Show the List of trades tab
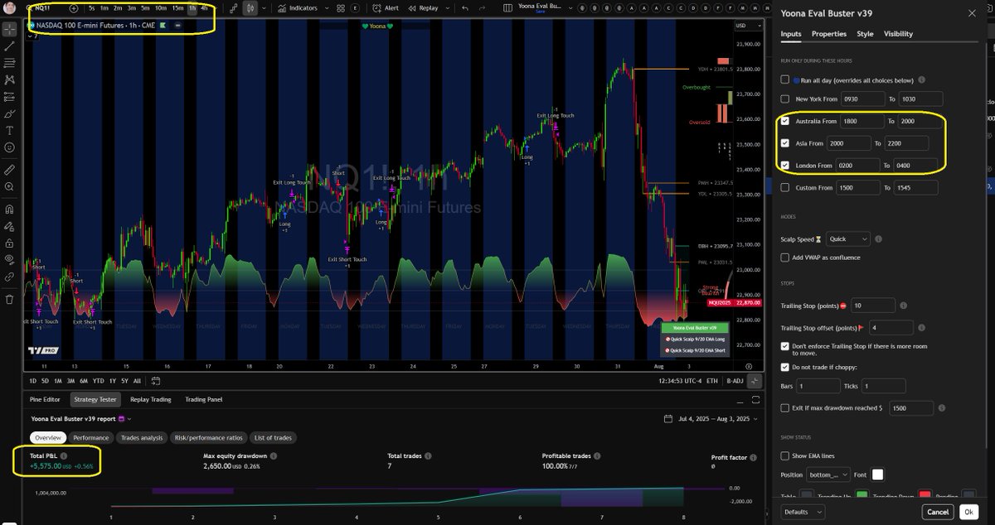This screenshot has width=995, height=525. tap(273, 437)
